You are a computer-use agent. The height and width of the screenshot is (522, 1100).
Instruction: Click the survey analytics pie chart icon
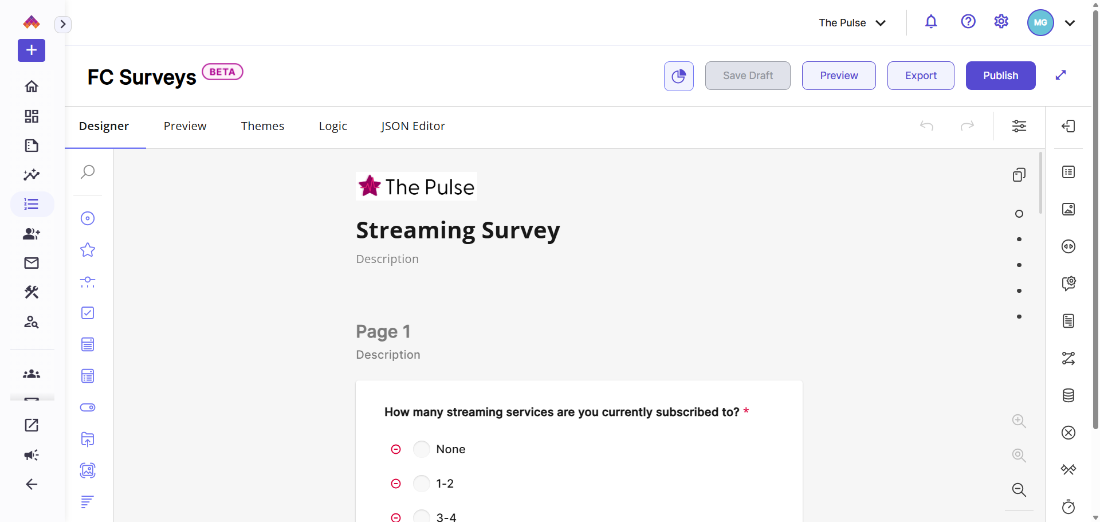pyautogui.click(x=678, y=76)
